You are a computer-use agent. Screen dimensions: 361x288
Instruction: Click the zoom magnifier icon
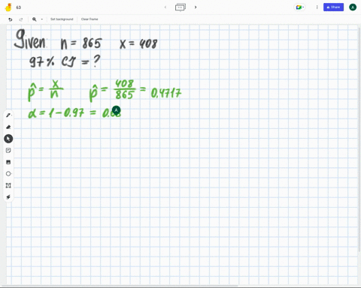click(35, 19)
